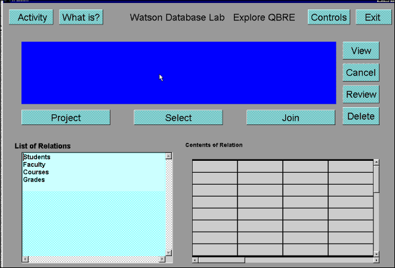
Task: Choose the Join operation
Action: click(291, 117)
